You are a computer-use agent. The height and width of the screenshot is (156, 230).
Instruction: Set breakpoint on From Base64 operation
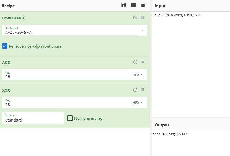pyautogui.click(x=143, y=17)
